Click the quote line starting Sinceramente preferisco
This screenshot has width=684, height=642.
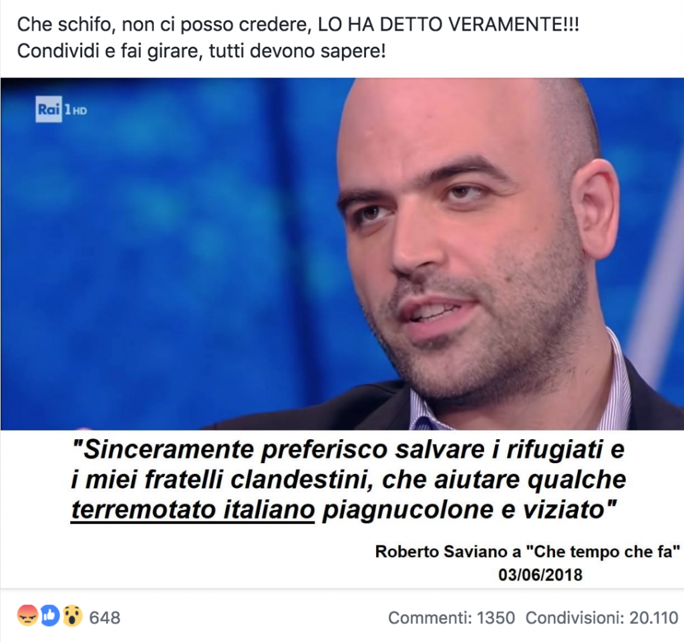pyautogui.click(x=348, y=450)
